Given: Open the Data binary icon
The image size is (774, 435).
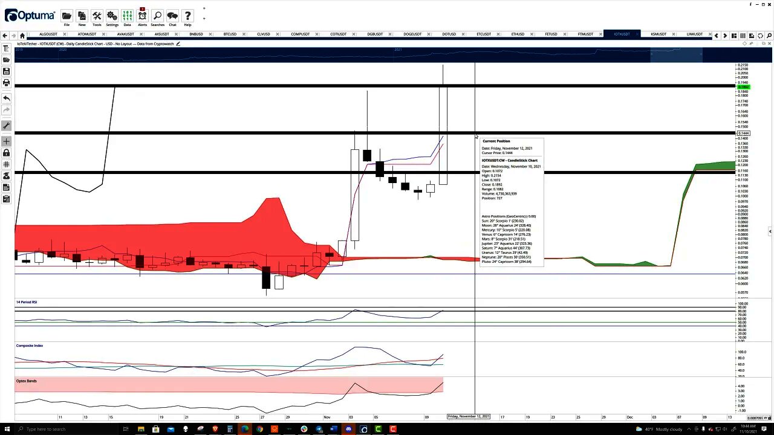Looking at the screenshot, I should point(127,16).
